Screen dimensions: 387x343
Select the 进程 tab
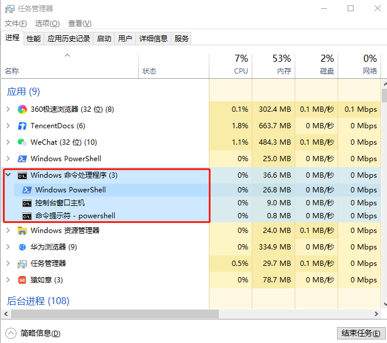pyautogui.click(x=12, y=38)
